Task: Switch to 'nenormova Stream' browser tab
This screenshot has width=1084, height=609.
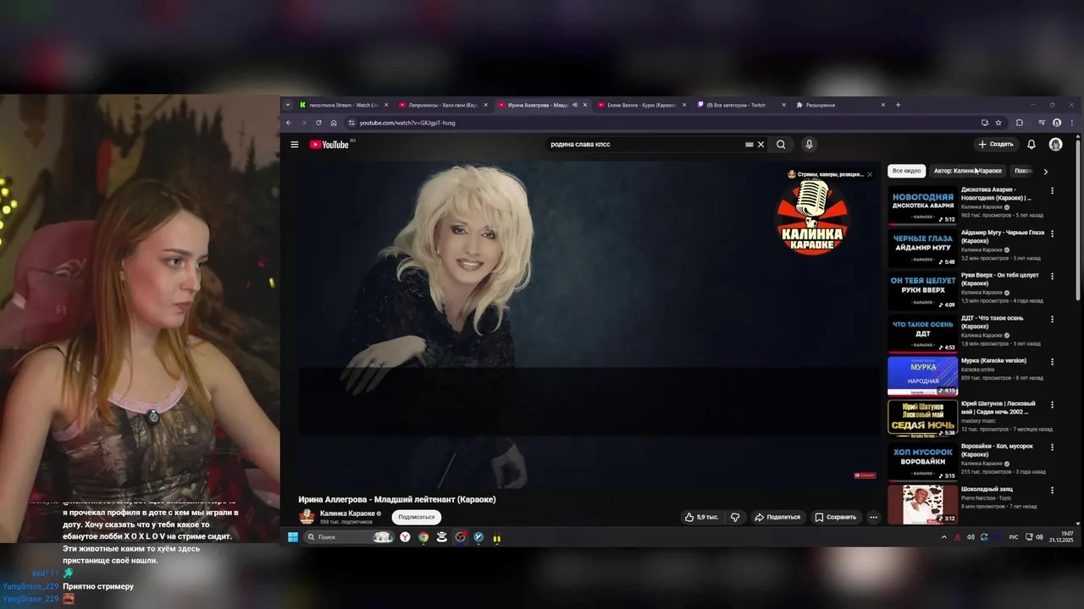Action: tap(344, 105)
